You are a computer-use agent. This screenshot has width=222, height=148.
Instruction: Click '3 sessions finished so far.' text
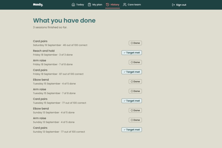[50, 27]
